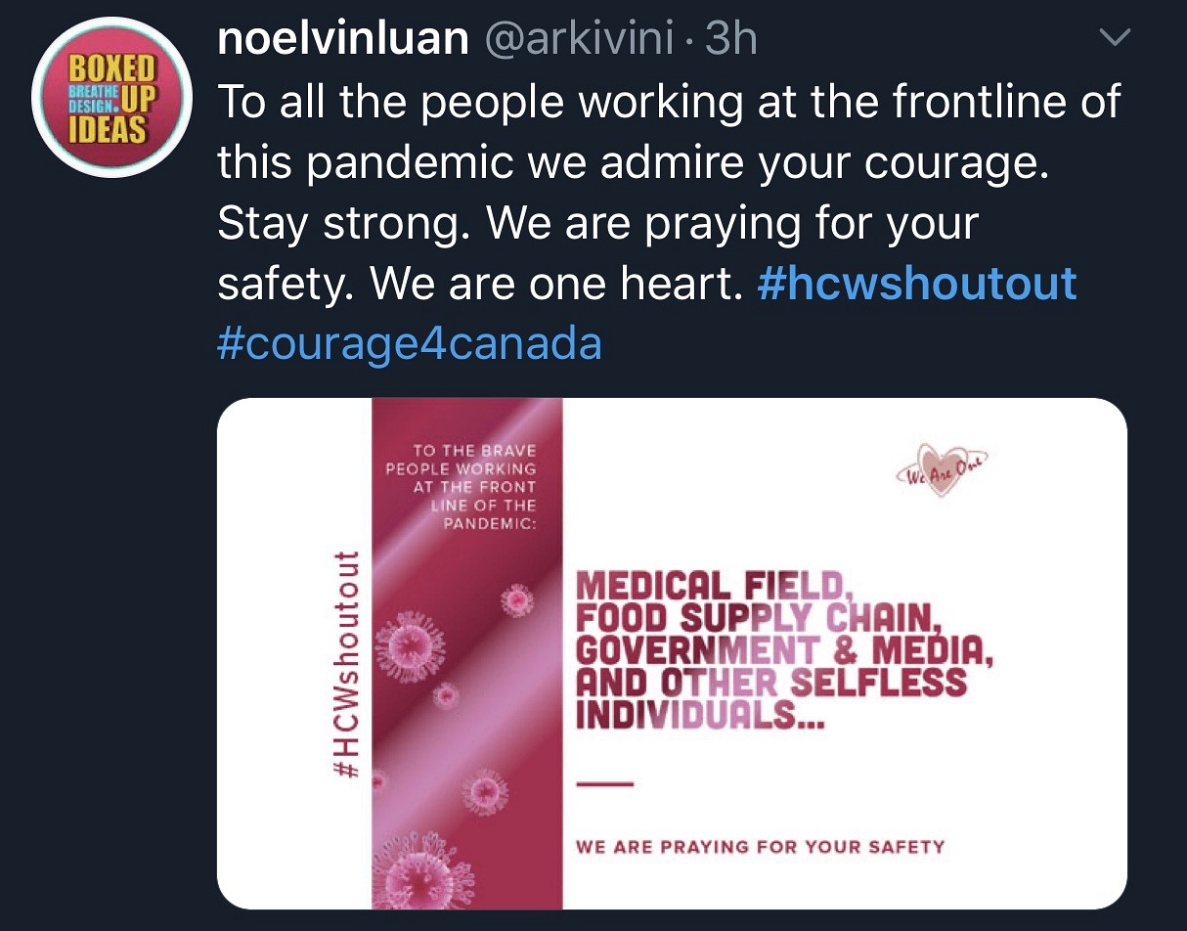Open the @arkivini handle link
The width and height of the screenshot is (1187, 931).
581,39
